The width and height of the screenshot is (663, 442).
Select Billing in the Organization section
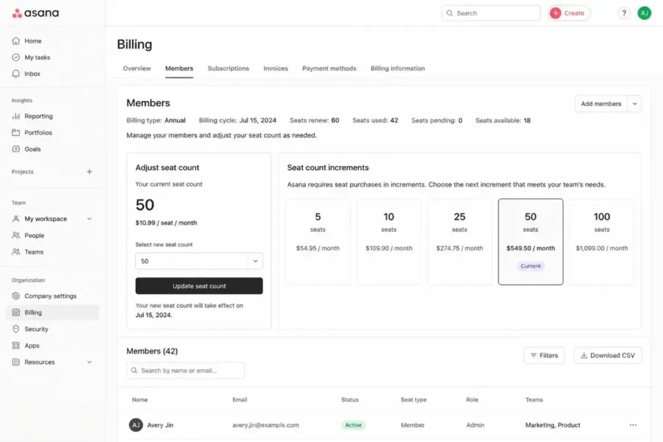click(53, 313)
